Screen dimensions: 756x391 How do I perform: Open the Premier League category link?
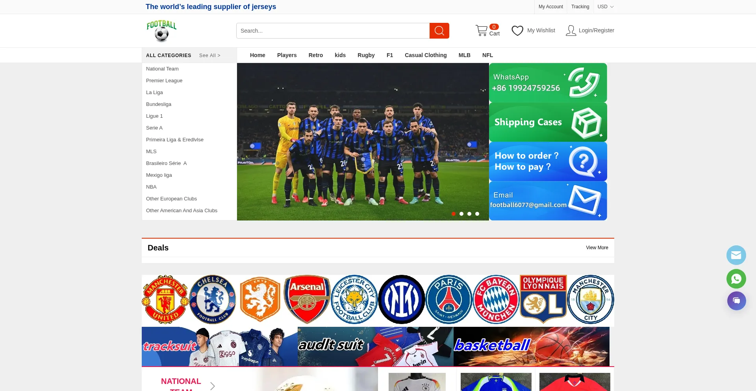point(164,81)
